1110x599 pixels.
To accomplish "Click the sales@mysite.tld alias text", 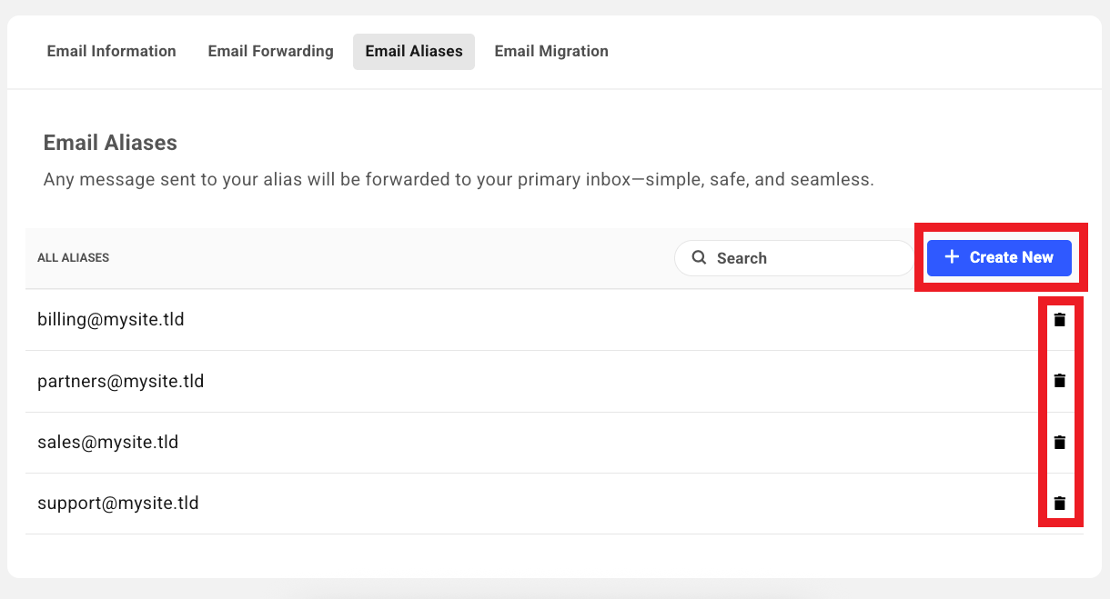I will [x=108, y=443].
